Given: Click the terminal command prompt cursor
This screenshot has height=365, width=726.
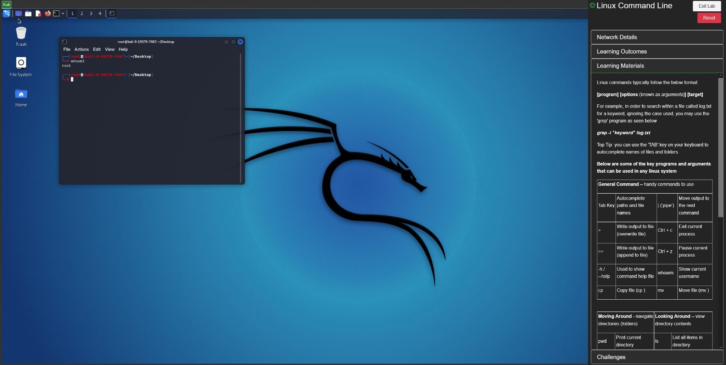Looking at the screenshot, I should point(72,79).
